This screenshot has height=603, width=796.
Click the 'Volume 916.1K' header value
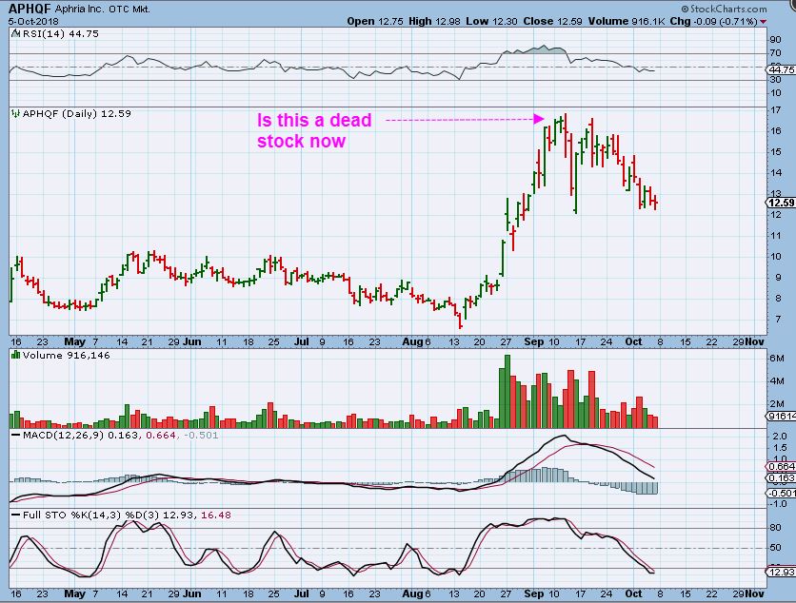coord(627,21)
